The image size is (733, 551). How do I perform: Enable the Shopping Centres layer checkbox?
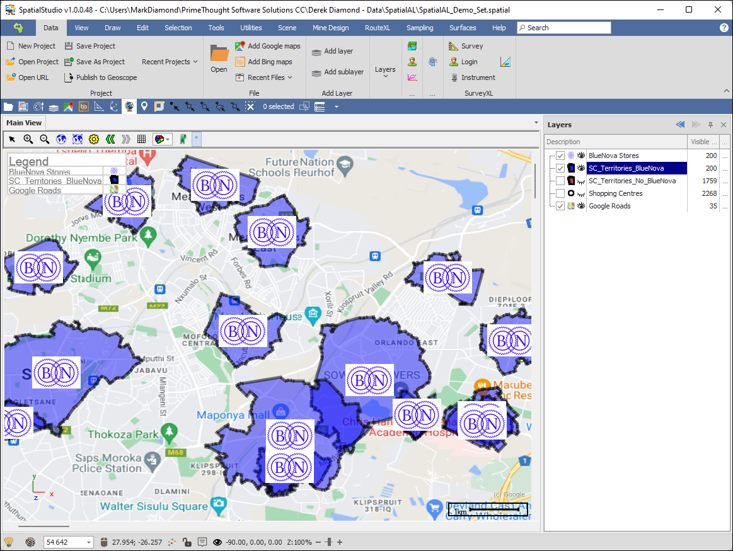tap(560, 193)
